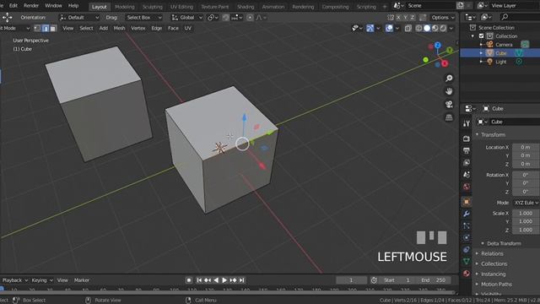Image resolution: width=540 pixels, height=304 pixels.
Task: Click the outliner search magnifier icon
Action: [x=505, y=17]
